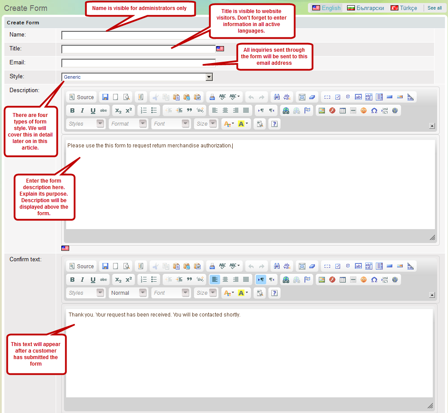This screenshot has height=413, width=448.
Task: Toggle Source view in the Description editor
Action: [x=81, y=97]
